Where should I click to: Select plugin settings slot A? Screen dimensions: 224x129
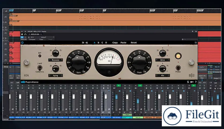point(94,43)
